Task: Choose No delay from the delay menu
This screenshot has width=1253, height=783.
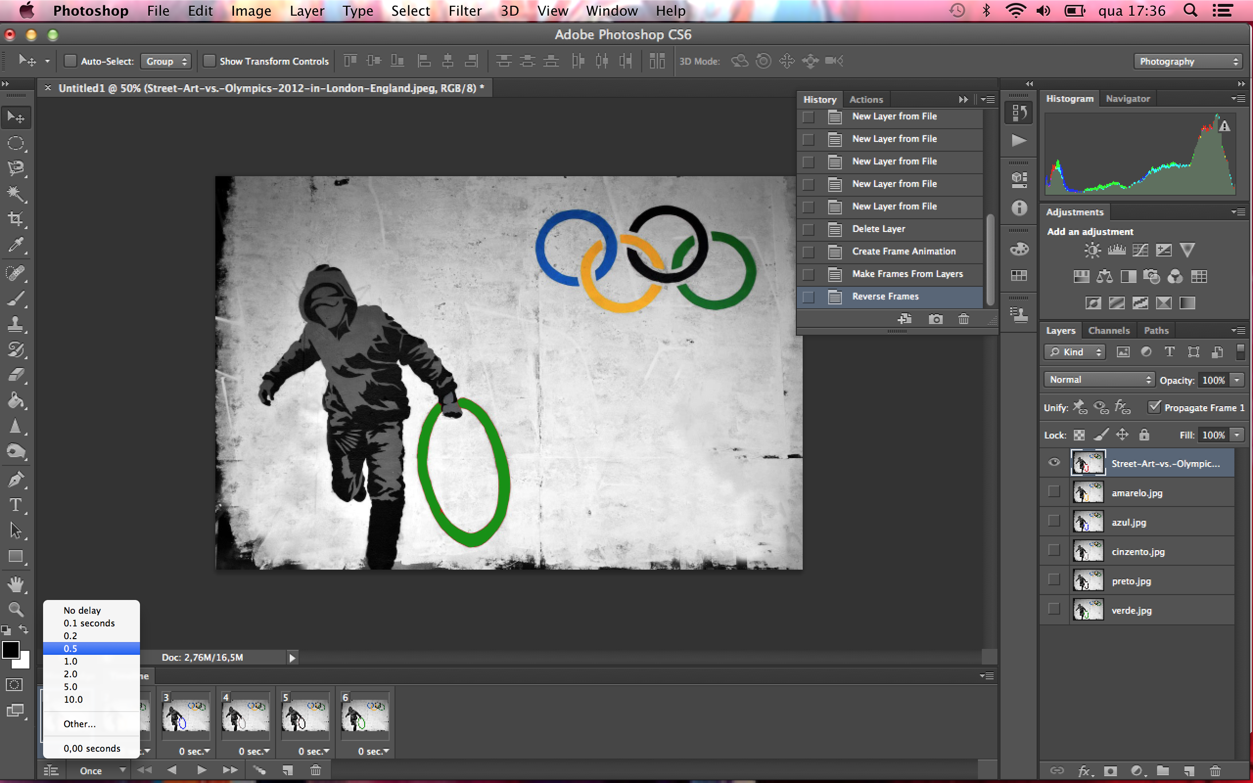Action: point(92,610)
